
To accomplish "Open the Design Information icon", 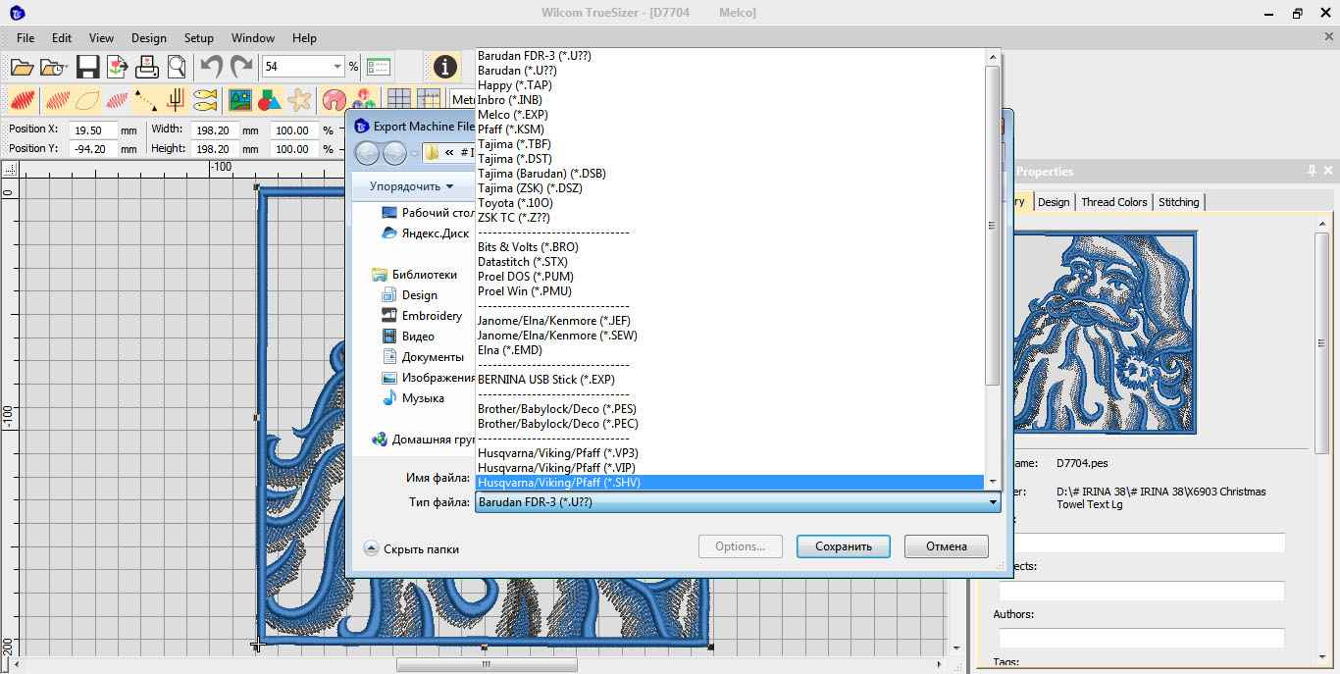I will 445,67.
